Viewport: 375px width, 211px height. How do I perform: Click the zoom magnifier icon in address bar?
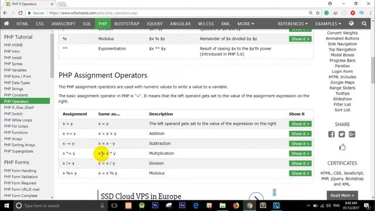[x=311, y=13]
